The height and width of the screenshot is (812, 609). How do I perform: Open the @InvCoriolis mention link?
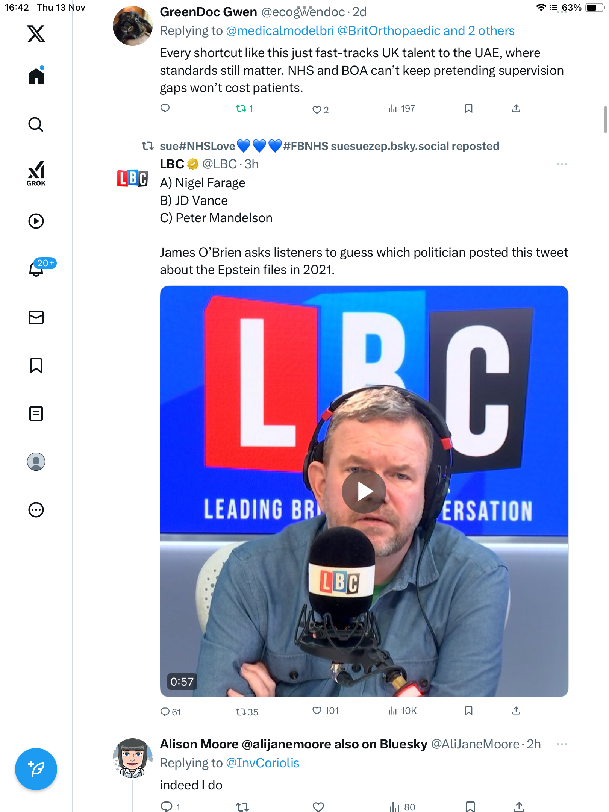(x=262, y=763)
